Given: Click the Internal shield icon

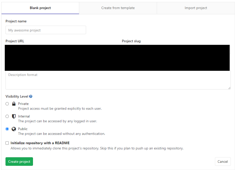Looking at the screenshot, I should point(14,116).
